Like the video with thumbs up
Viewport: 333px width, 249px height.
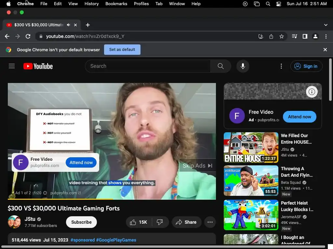(x=139, y=222)
